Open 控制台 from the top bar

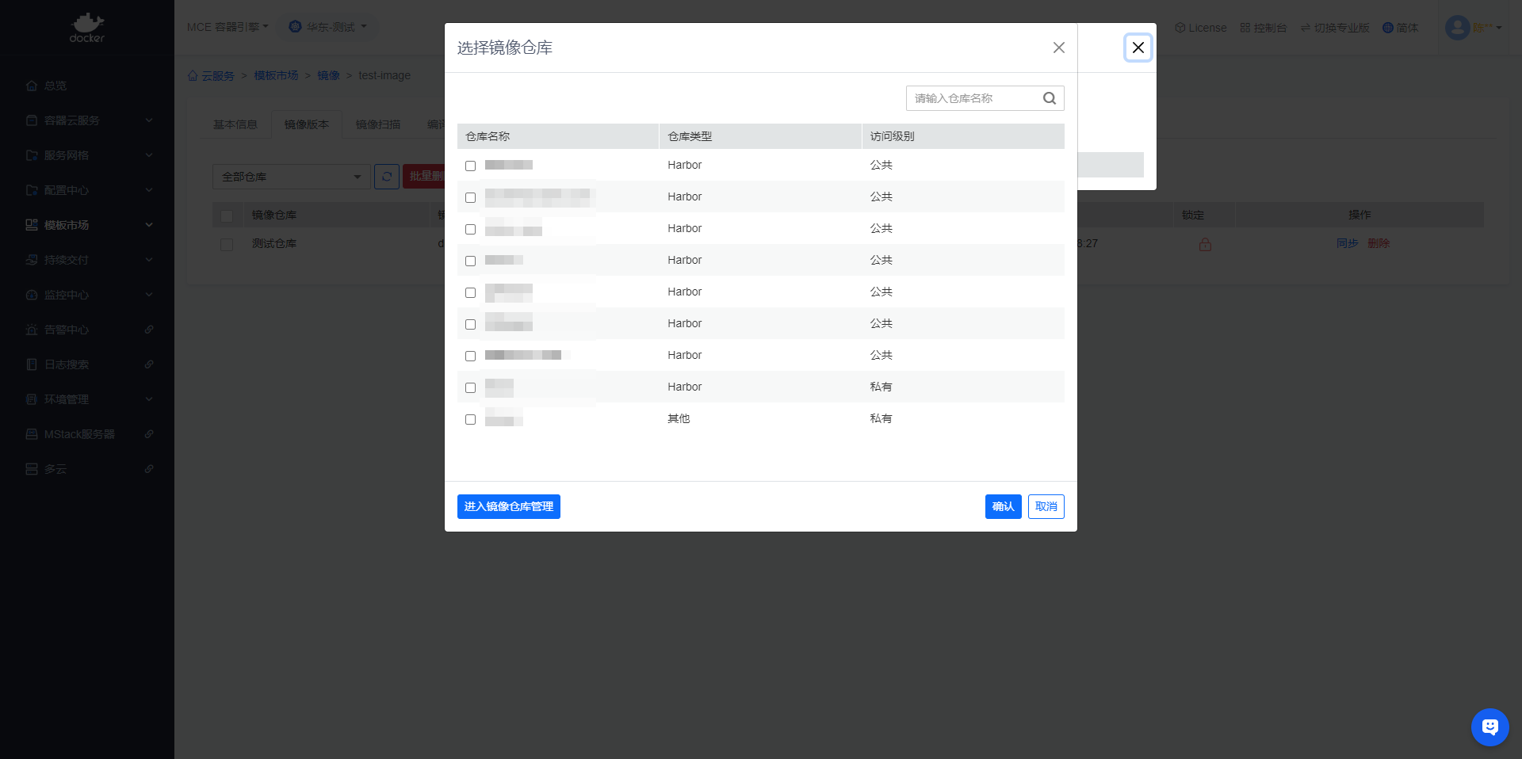[x=1263, y=28]
